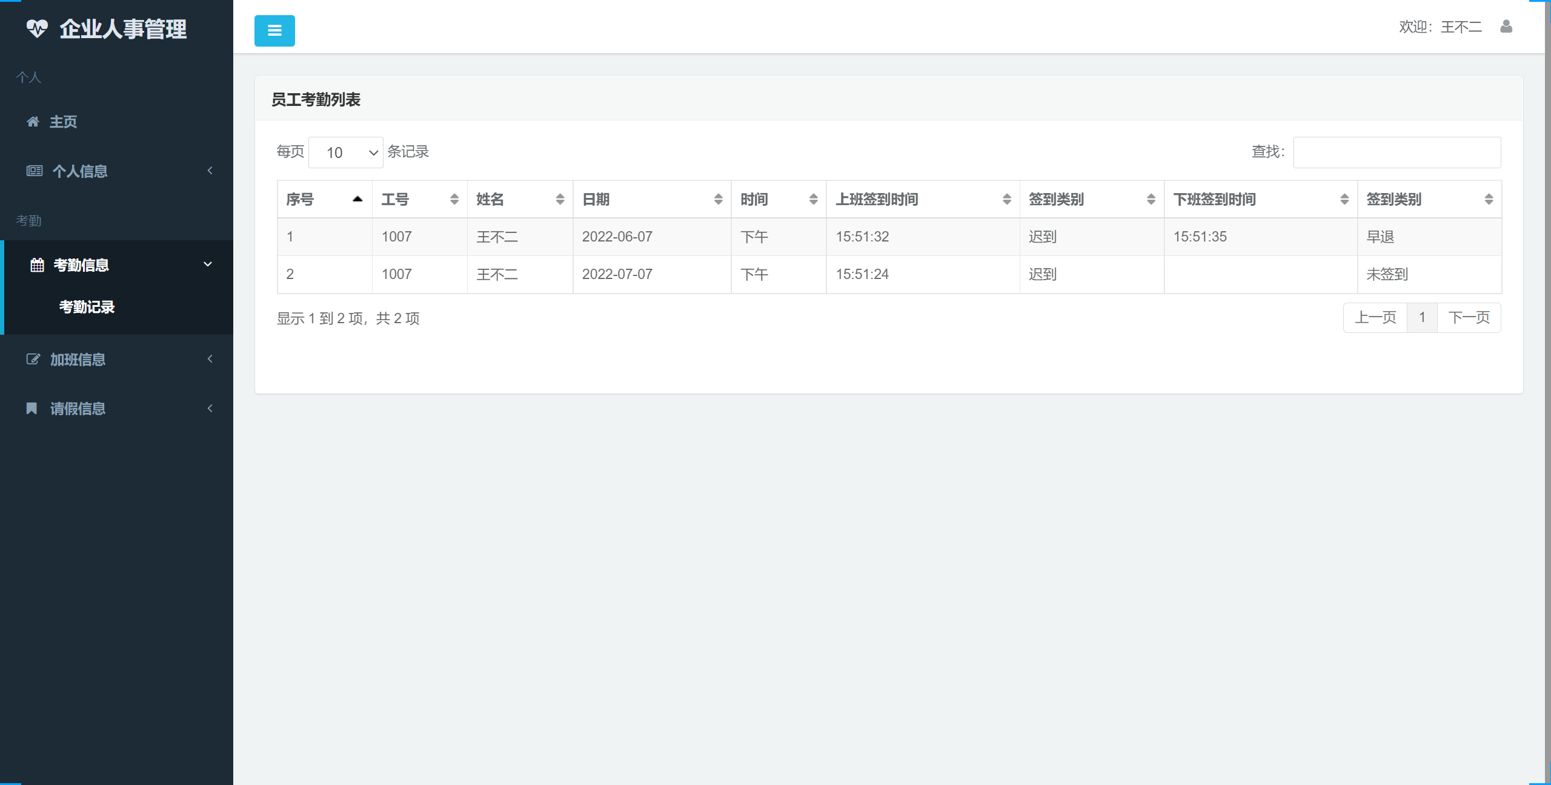Click 员工考勤列表 panel heading

[316, 99]
